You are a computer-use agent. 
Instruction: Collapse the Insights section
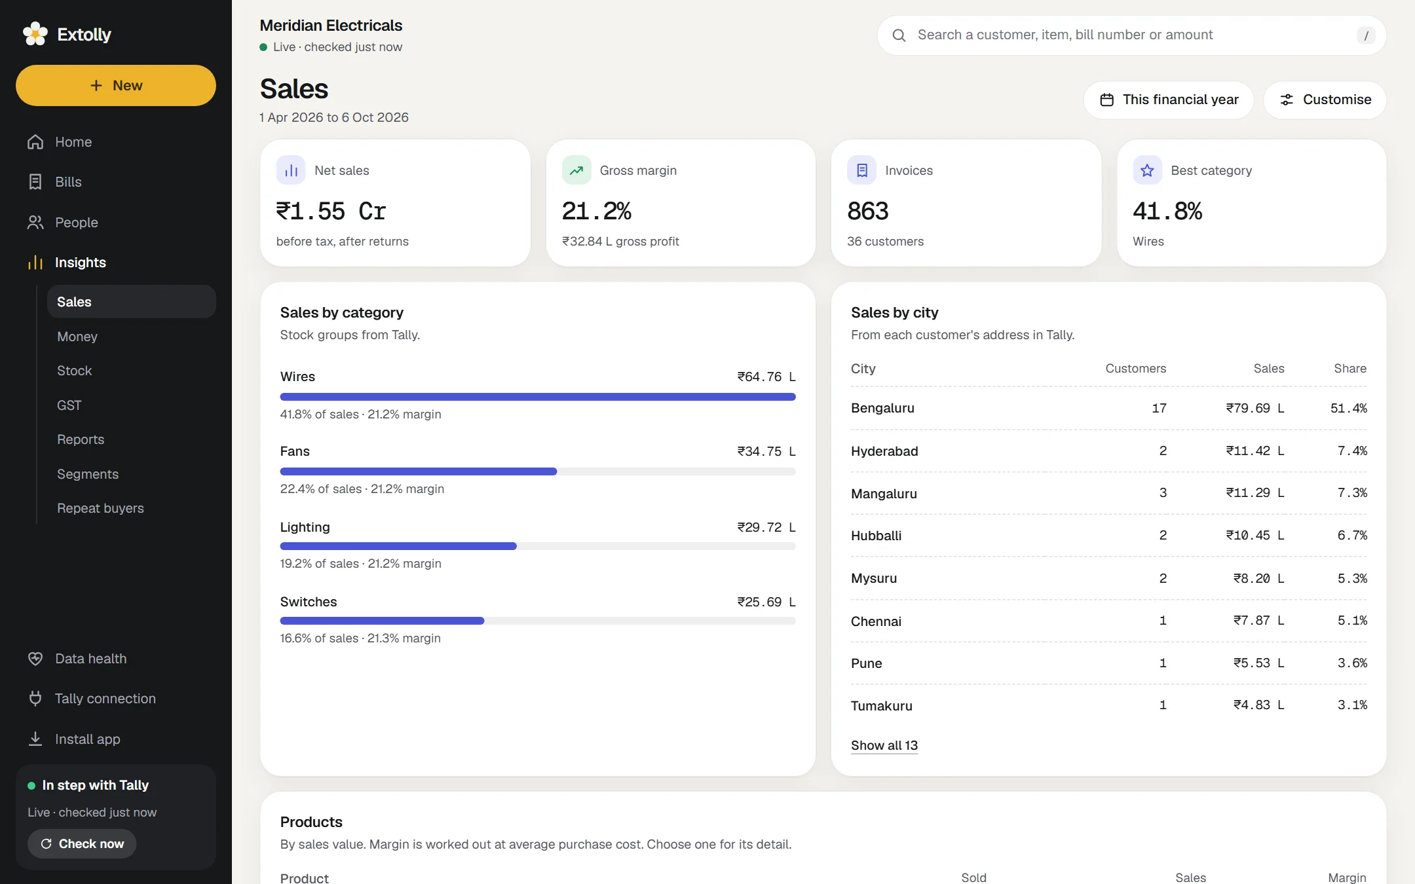coord(116,263)
